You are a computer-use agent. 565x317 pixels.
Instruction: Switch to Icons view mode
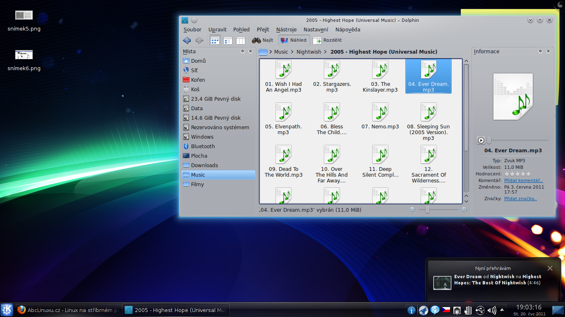pyautogui.click(x=215, y=40)
